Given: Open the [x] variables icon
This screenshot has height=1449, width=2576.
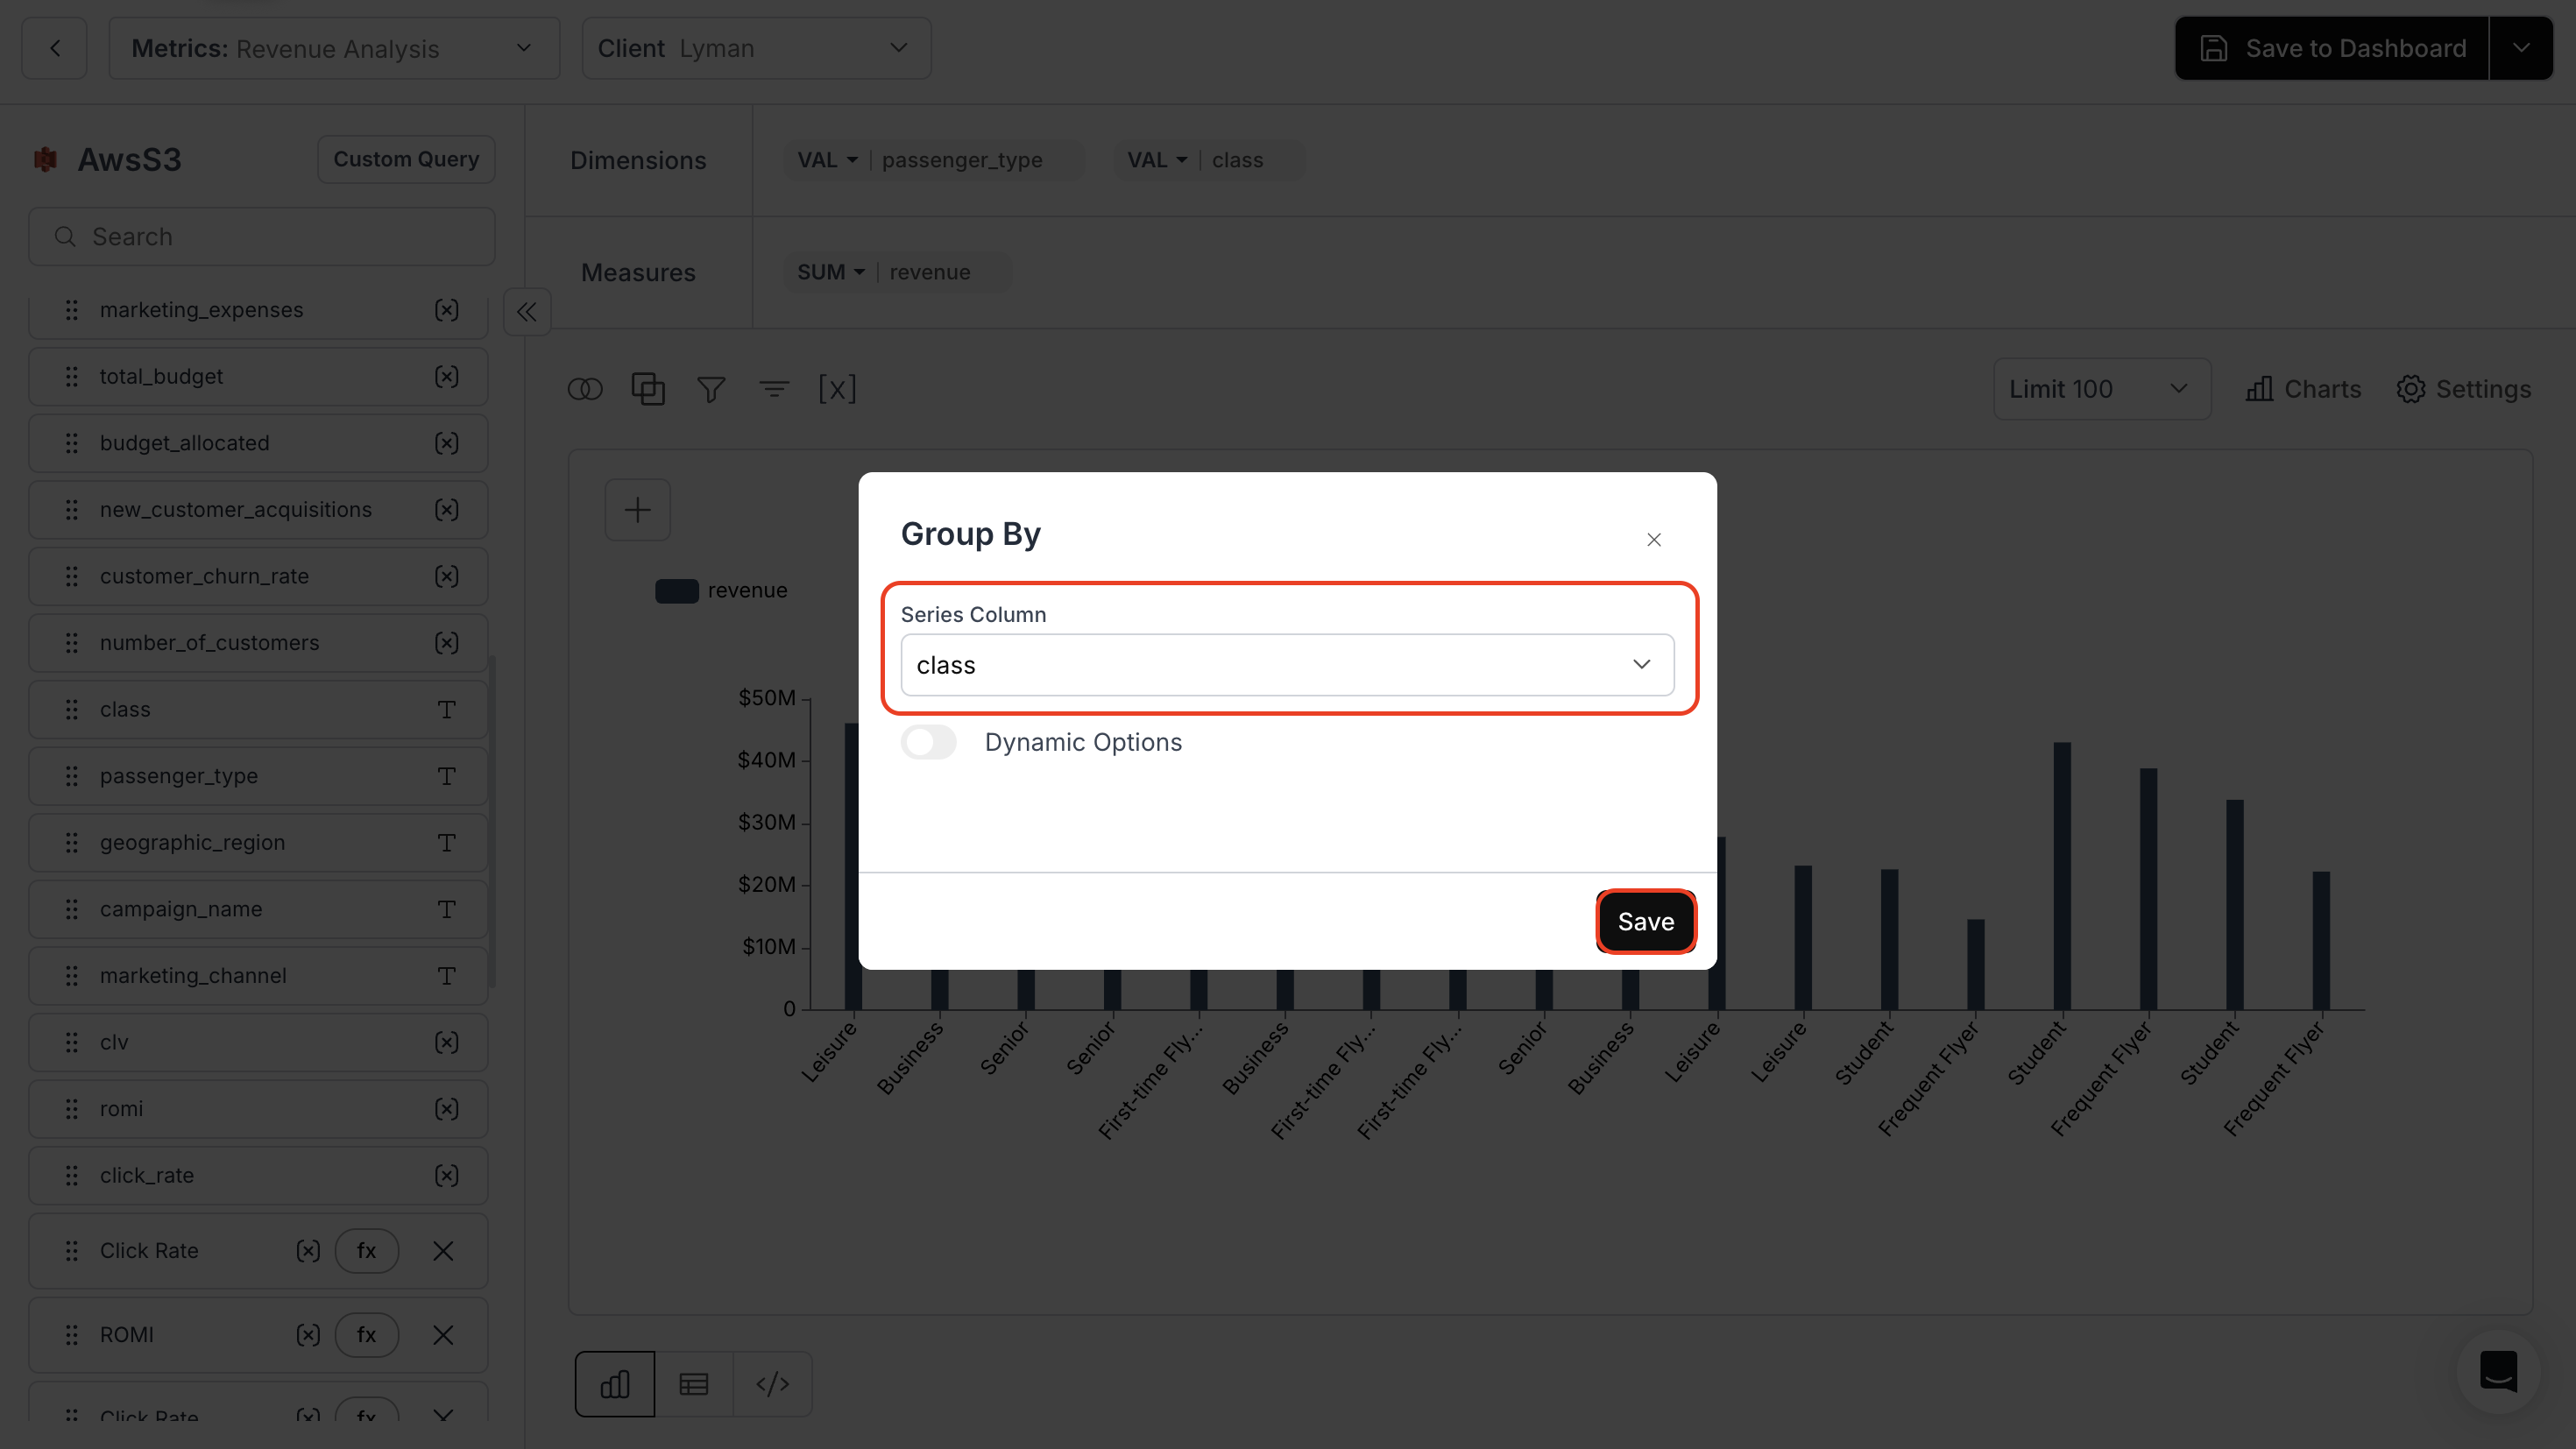Looking at the screenshot, I should [838, 389].
